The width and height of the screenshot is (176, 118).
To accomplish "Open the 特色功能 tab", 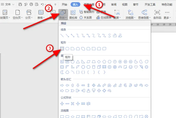I will (167, 4).
